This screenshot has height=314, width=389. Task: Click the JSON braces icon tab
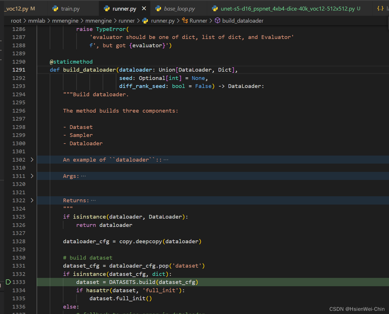pyautogui.click(x=380, y=9)
